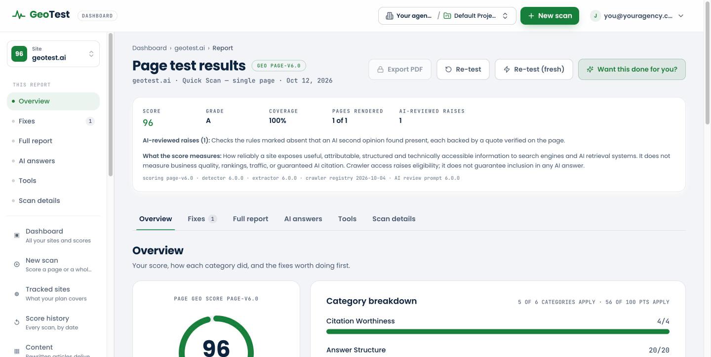Click Want this done for you?
The height and width of the screenshot is (357, 711).
(632, 70)
